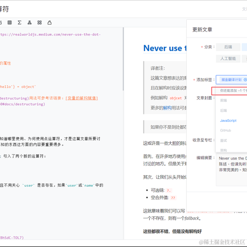Remove the 掘金翻译计划 tag
Screen dimensions: 247x247
tap(245, 79)
